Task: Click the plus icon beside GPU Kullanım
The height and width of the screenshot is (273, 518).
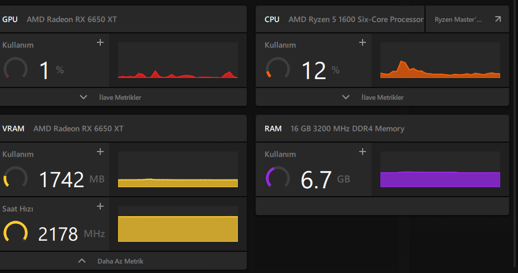Action: [100, 42]
